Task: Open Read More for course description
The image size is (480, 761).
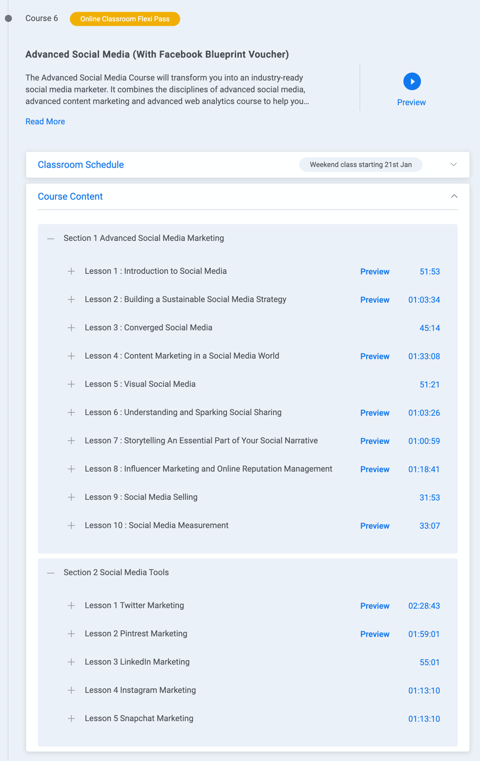Action: coord(45,122)
